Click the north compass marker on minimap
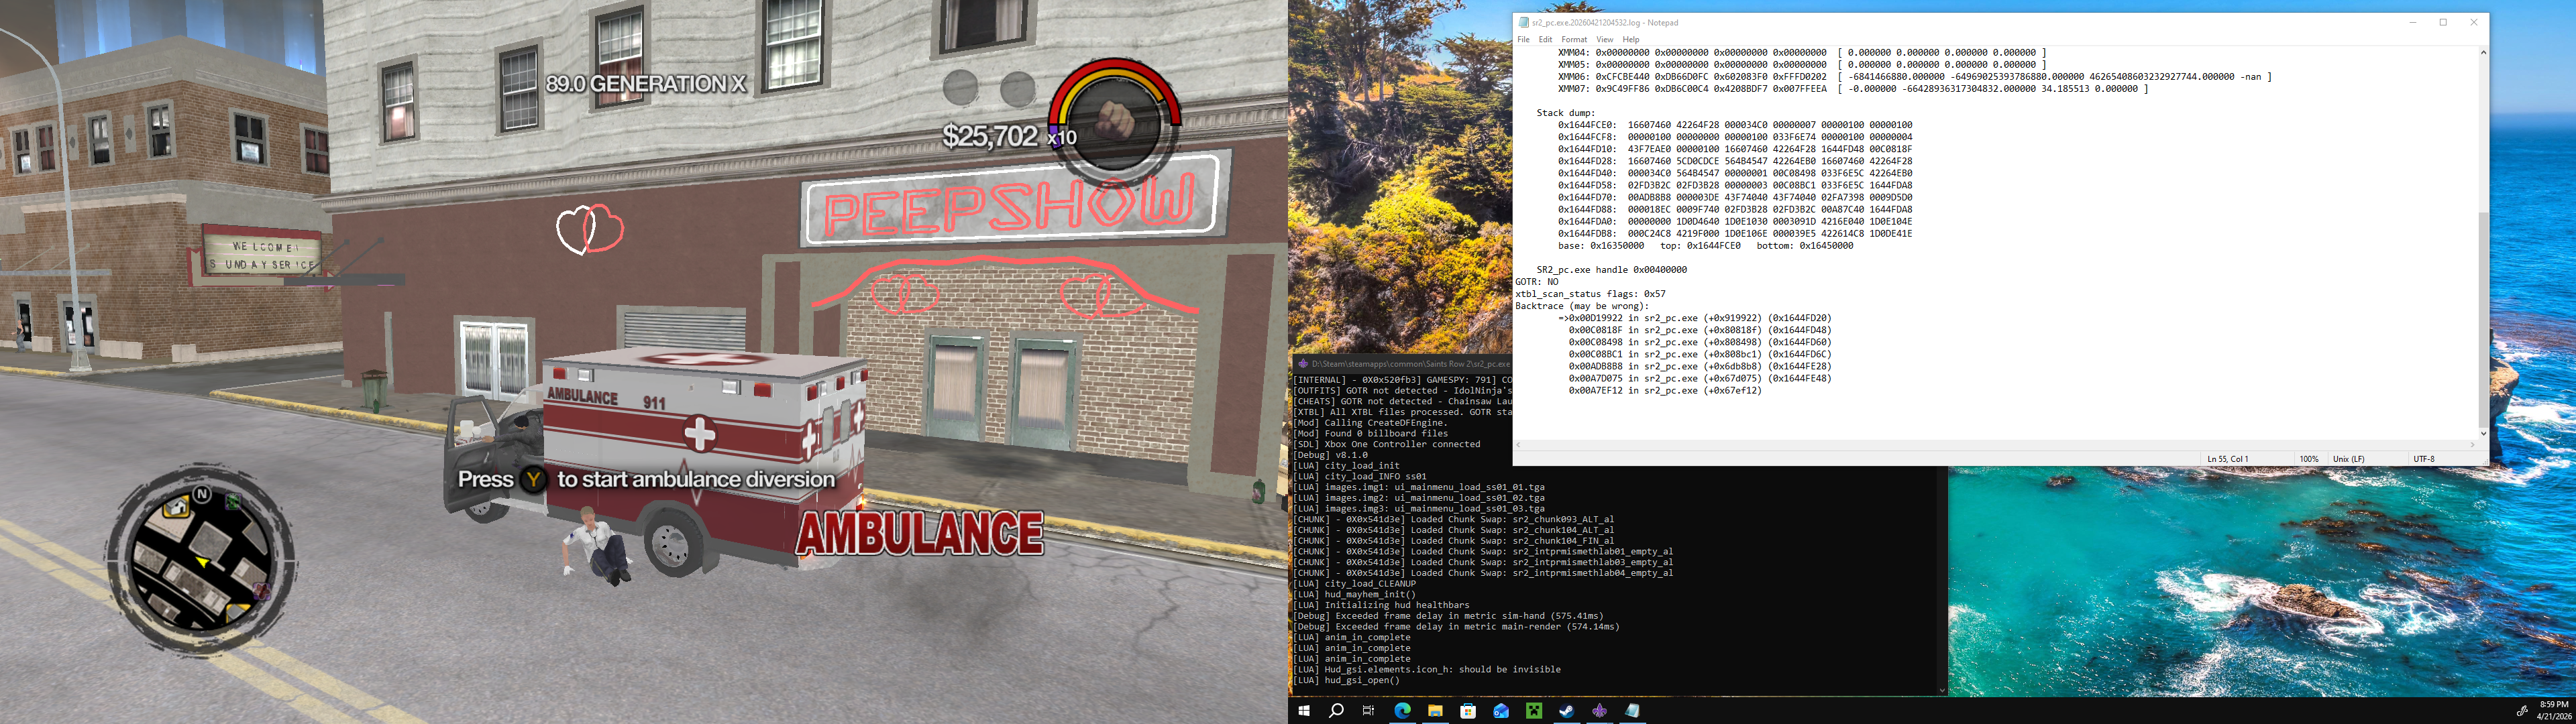Viewport: 2576px width, 724px height. (x=202, y=493)
